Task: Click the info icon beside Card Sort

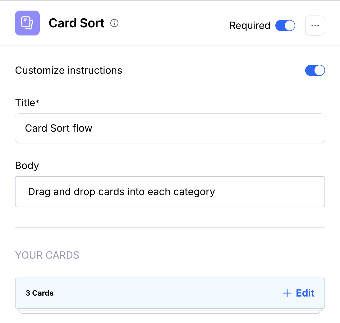Action: pyautogui.click(x=115, y=23)
